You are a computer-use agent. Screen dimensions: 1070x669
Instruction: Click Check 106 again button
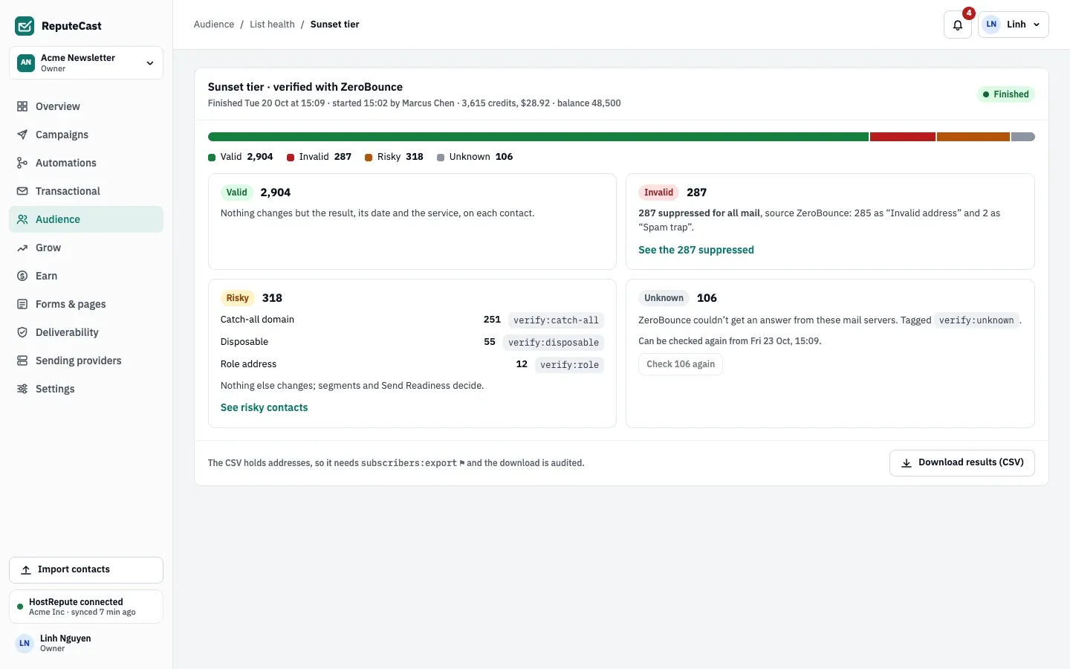[x=681, y=364]
